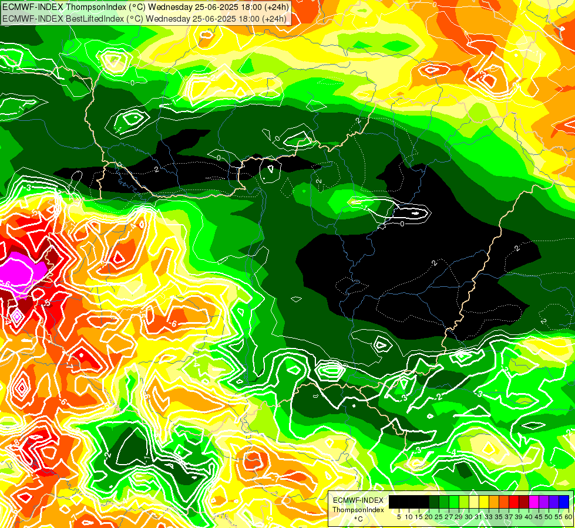Select the red legend swatch (37–39)
The image size is (575, 528).
pyautogui.click(x=514, y=502)
